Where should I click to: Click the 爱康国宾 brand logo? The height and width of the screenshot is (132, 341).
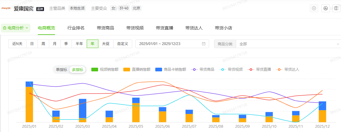tap(6, 9)
